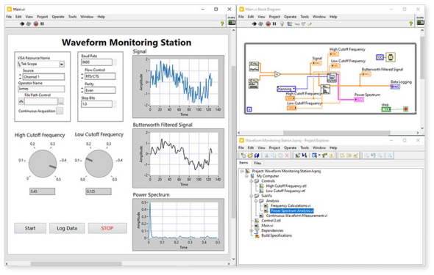Open VISA Resource Name dropdown
The height and width of the screenshot is (275, 434).
(62, 64)
